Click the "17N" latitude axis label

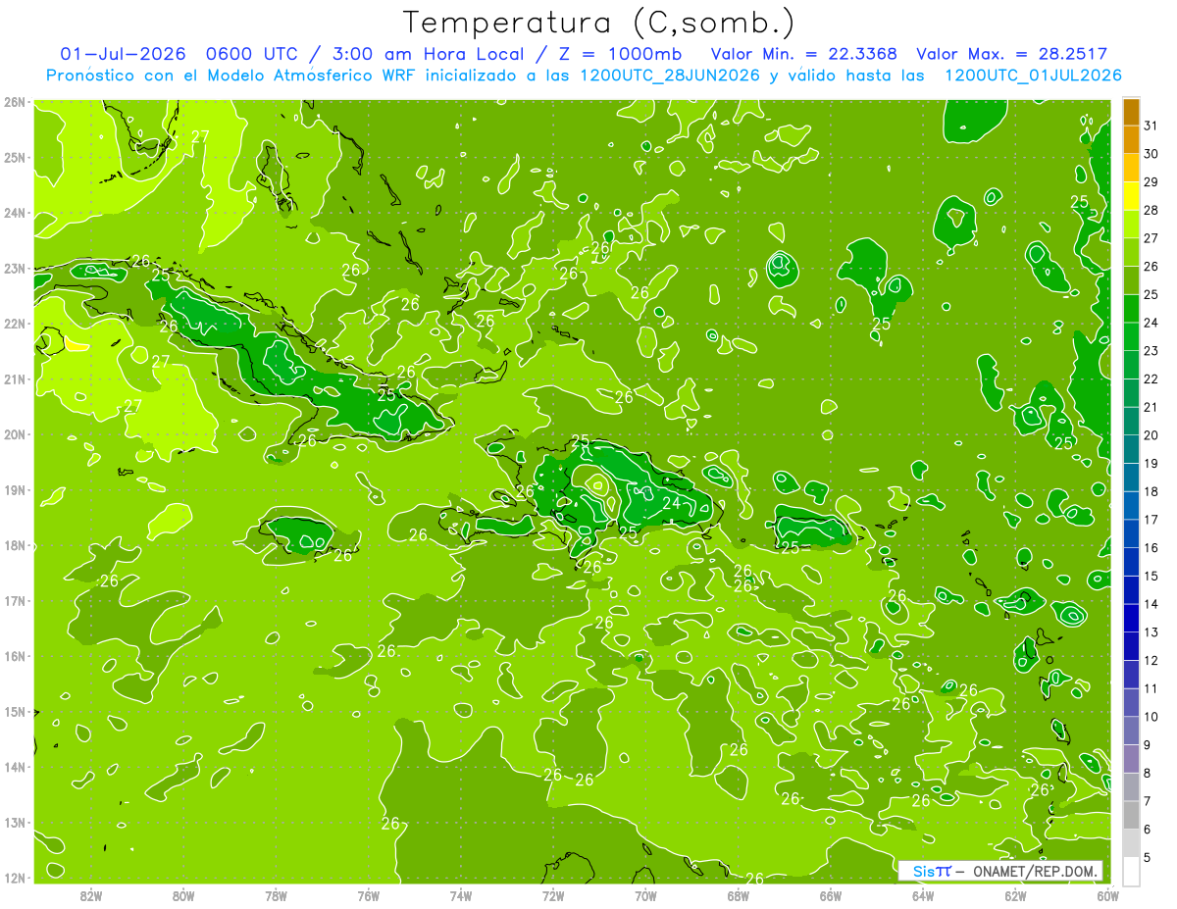pyautogui.click(x=15, y=601)
